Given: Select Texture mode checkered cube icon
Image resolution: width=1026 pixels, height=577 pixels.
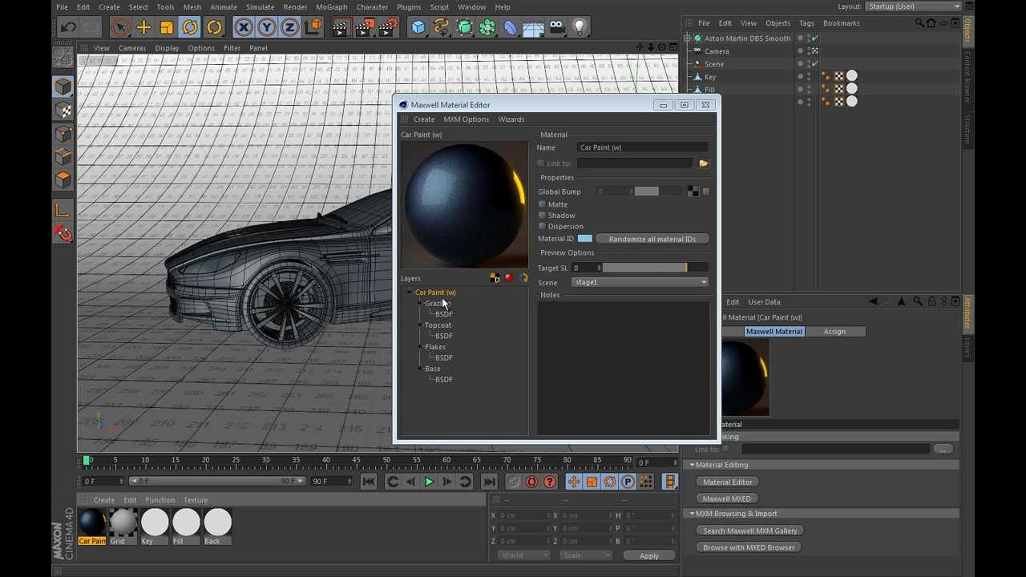Looking at the screenshot, I should click(63, 110).
